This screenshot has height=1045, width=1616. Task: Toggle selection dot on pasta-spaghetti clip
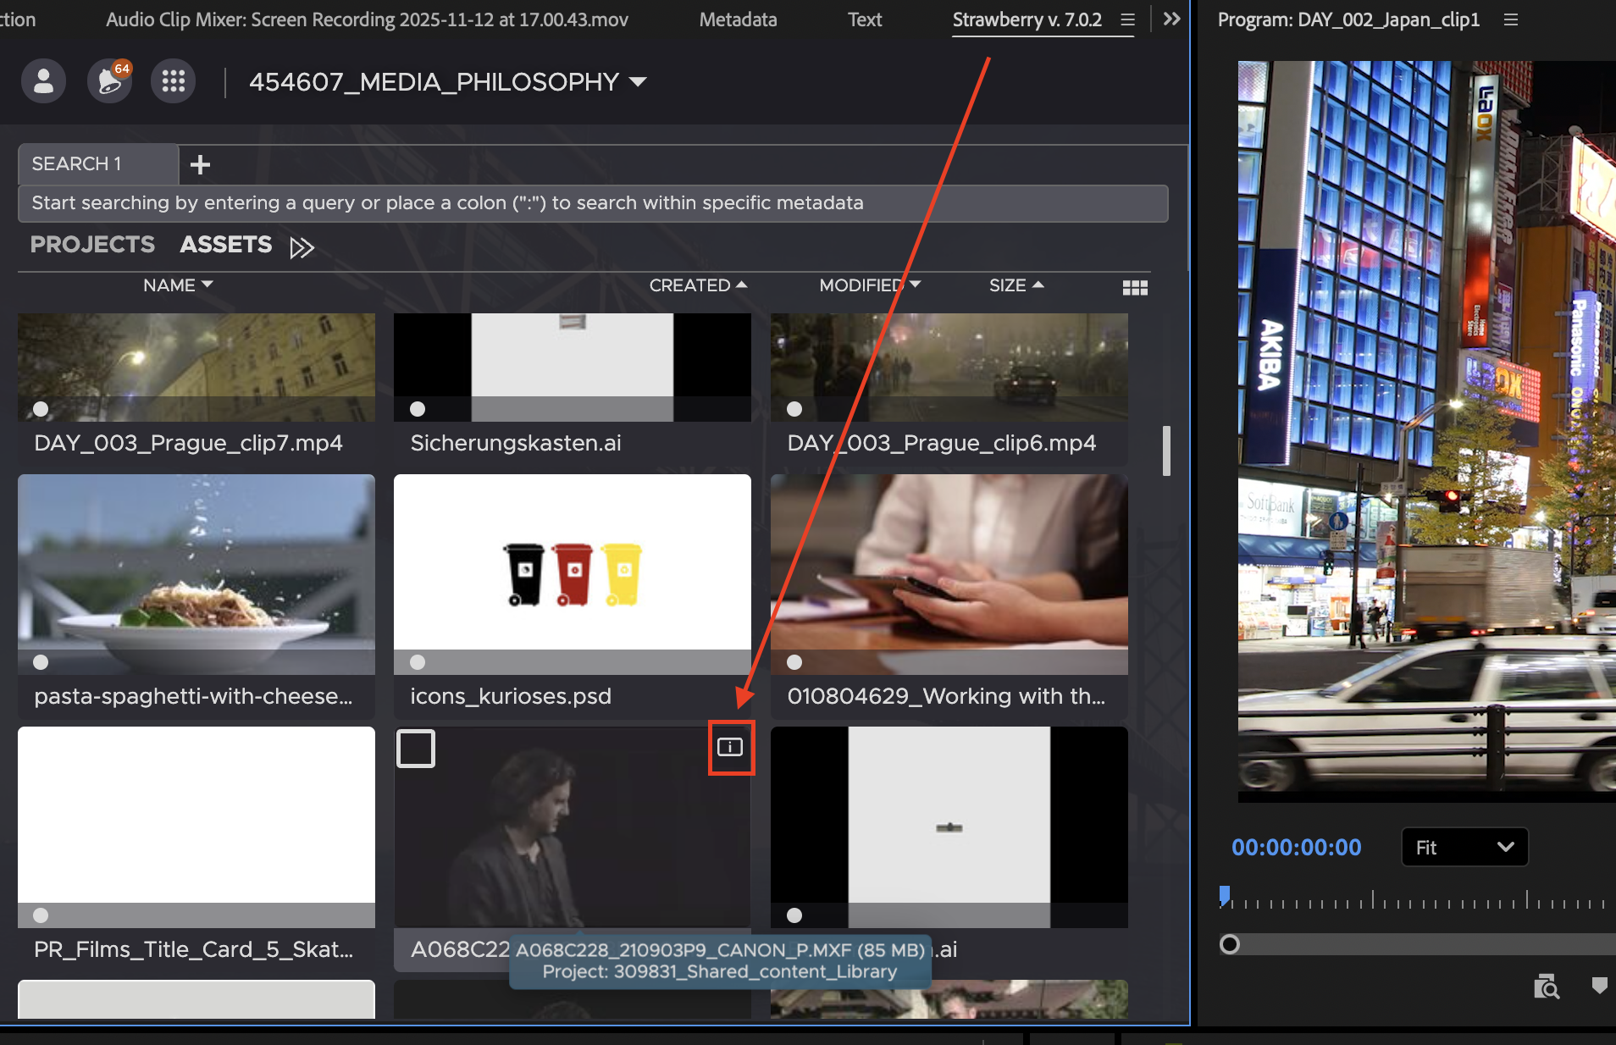(x=41, y=662)
